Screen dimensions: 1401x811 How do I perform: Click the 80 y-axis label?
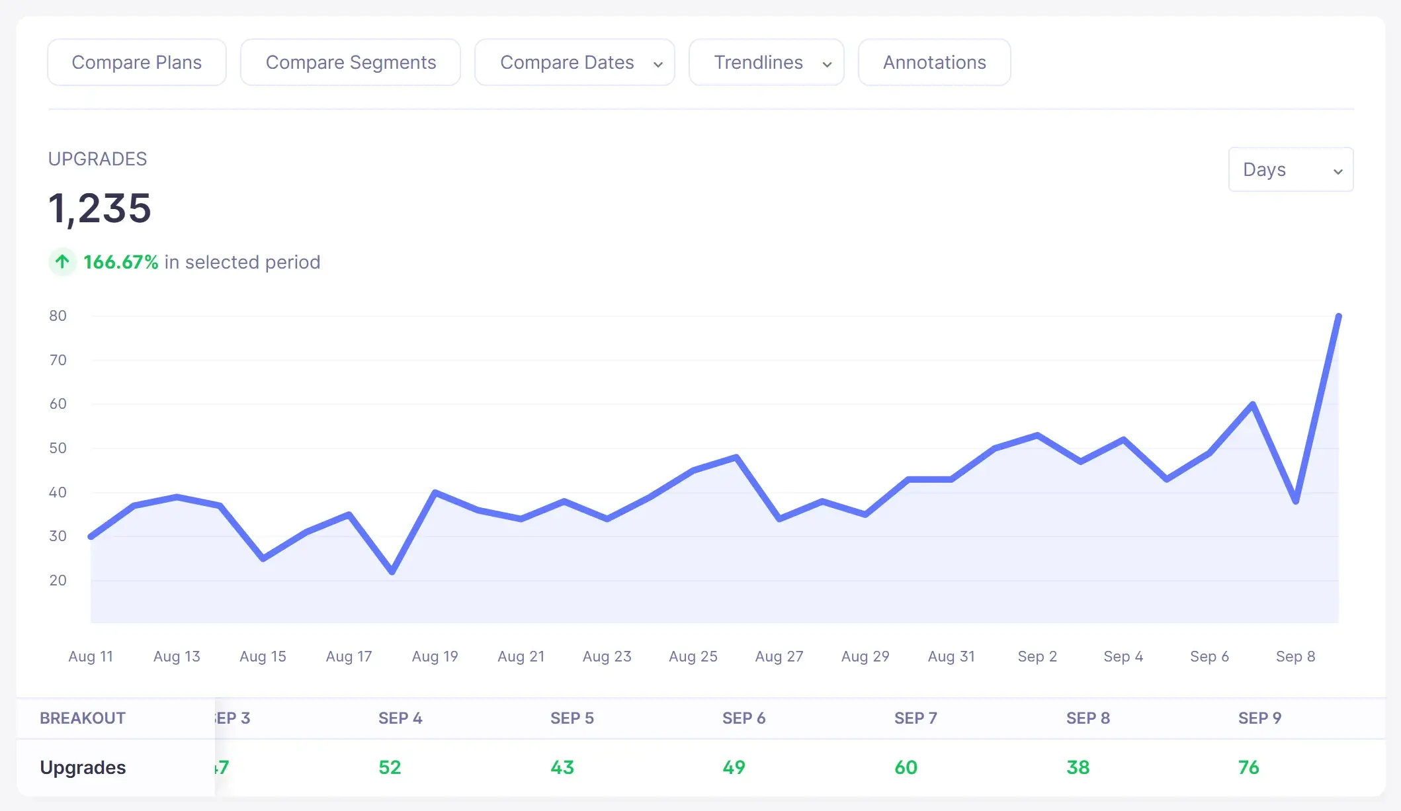pos(58,316)
